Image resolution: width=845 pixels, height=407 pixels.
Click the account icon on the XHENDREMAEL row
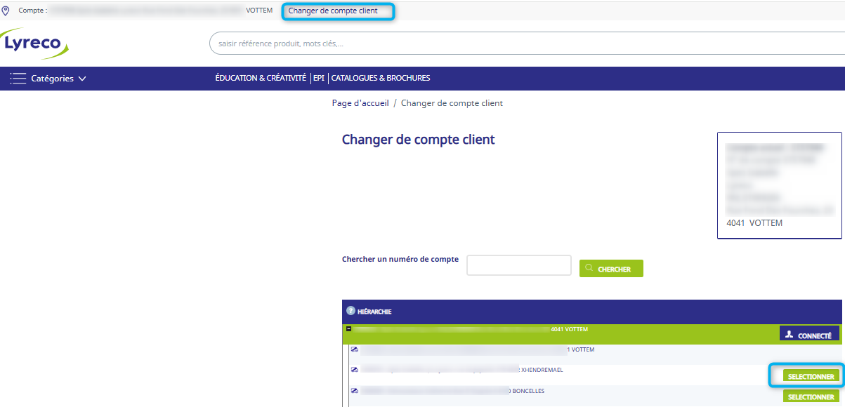coord(355,370)
